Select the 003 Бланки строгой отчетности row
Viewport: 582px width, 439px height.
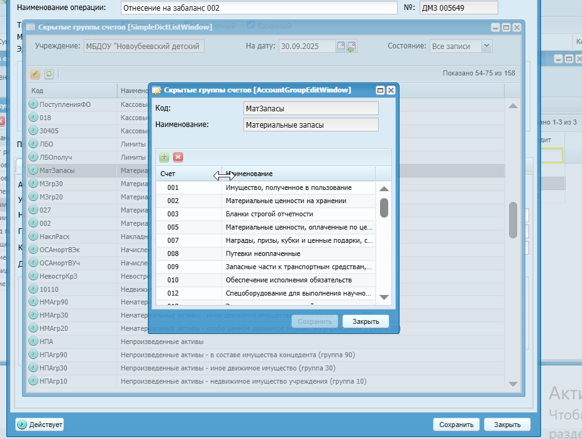[x=266, y=214]
